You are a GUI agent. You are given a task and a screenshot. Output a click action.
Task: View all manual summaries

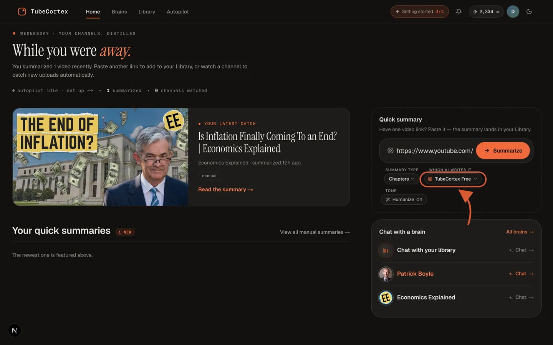point(315,232)
